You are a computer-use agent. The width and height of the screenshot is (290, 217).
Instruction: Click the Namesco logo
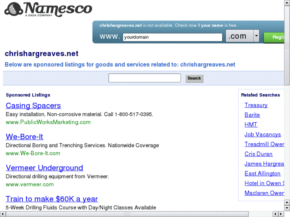48,10
